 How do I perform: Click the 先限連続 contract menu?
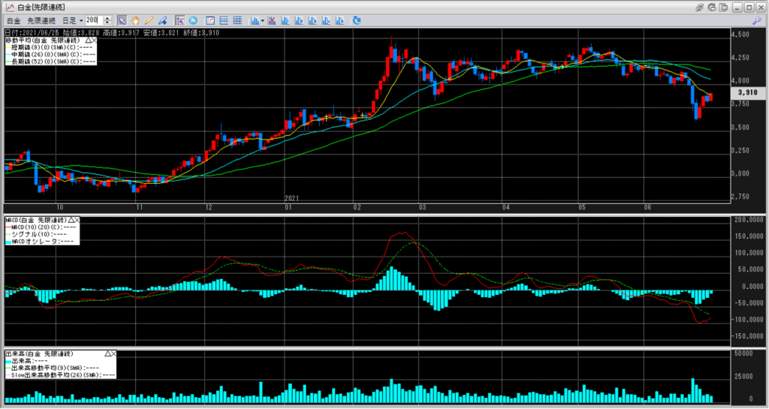click(x=40, y=20)
